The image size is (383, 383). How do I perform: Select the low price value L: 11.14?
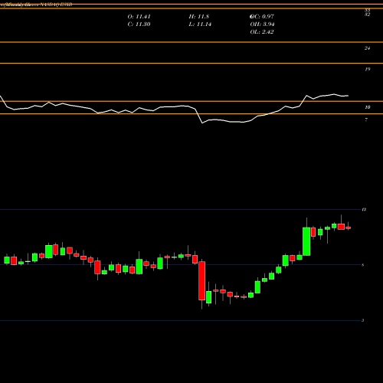(200, 25)
